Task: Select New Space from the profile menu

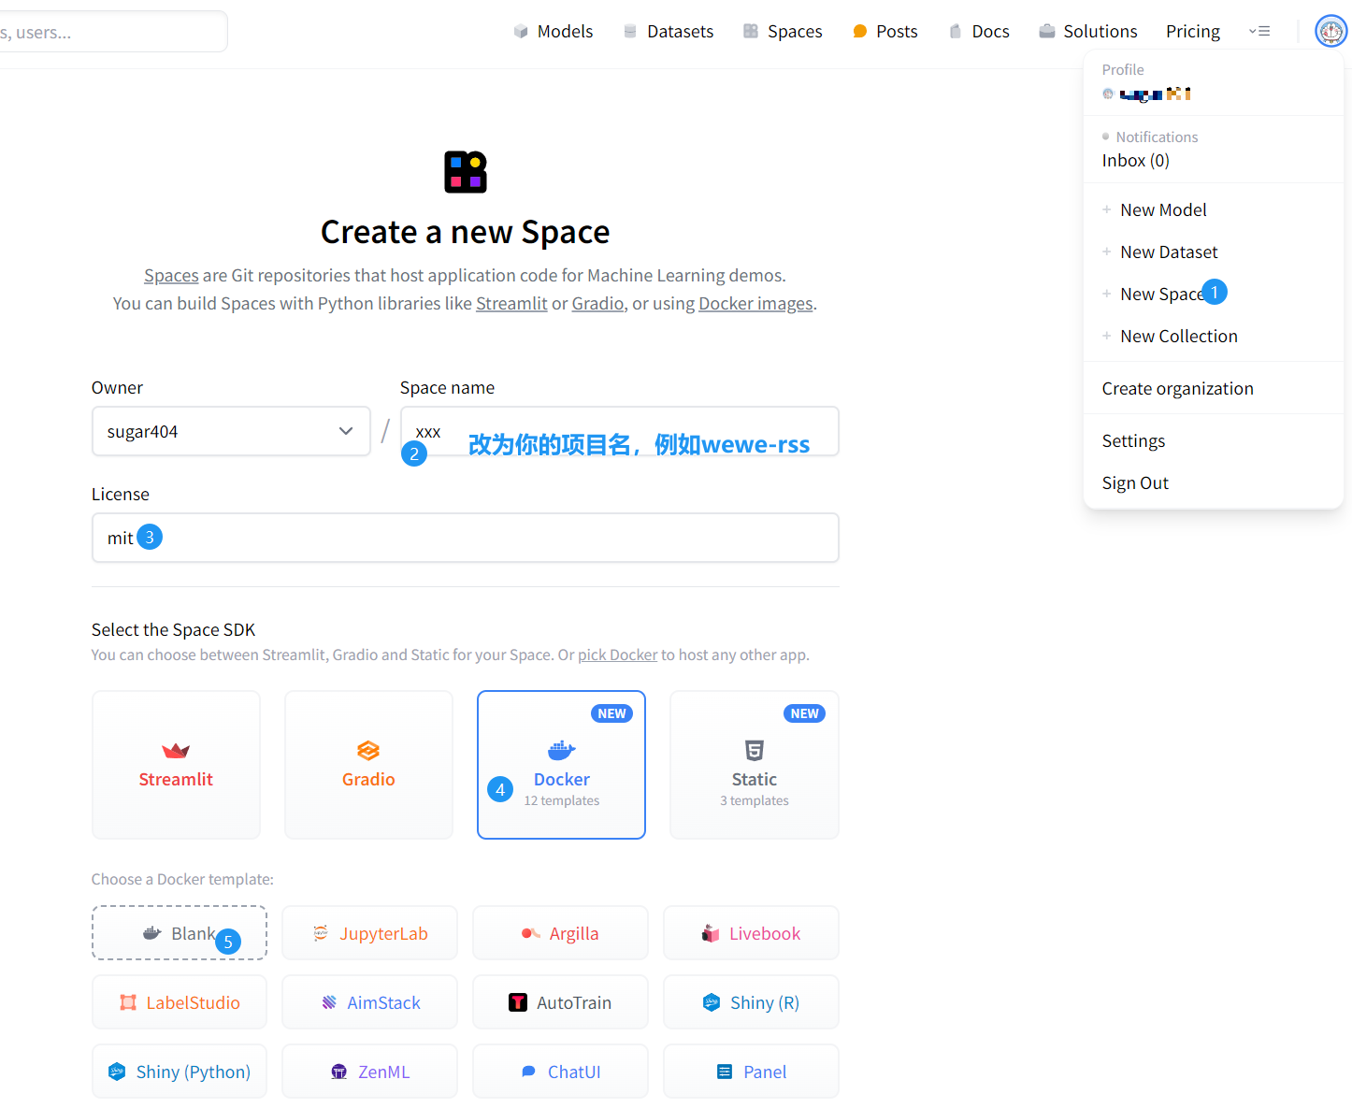Action: pyautogui.click(x=1161, y=294)
